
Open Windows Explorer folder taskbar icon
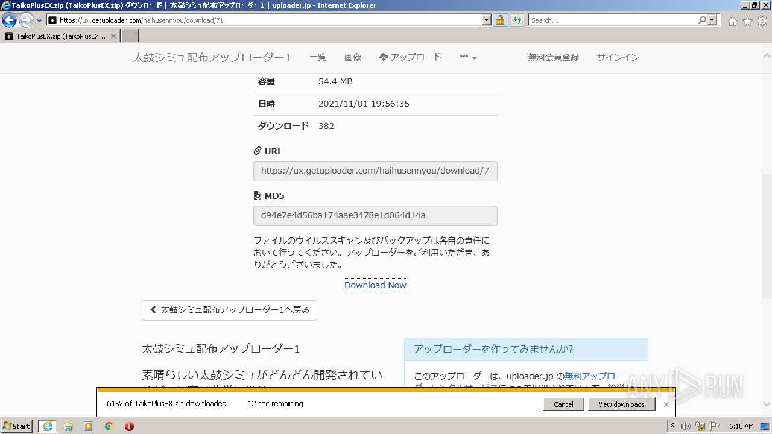[68, 426]
